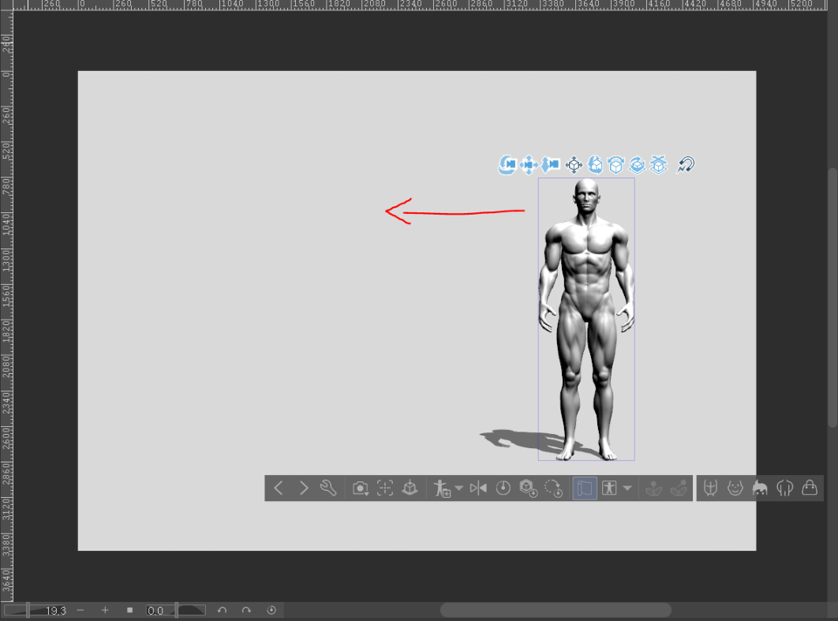This screenshot has width=838, height=621.
Task: Click the reset model scale cube icon
Action: click(x=528, y=488)
